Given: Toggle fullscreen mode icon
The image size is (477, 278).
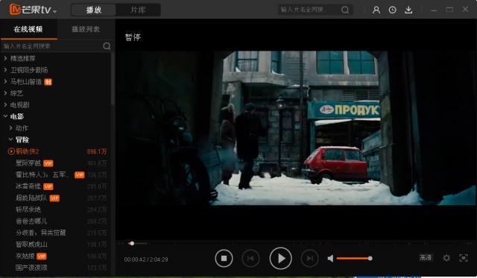Looking at the screenshot, I should [x=464, y=258].
